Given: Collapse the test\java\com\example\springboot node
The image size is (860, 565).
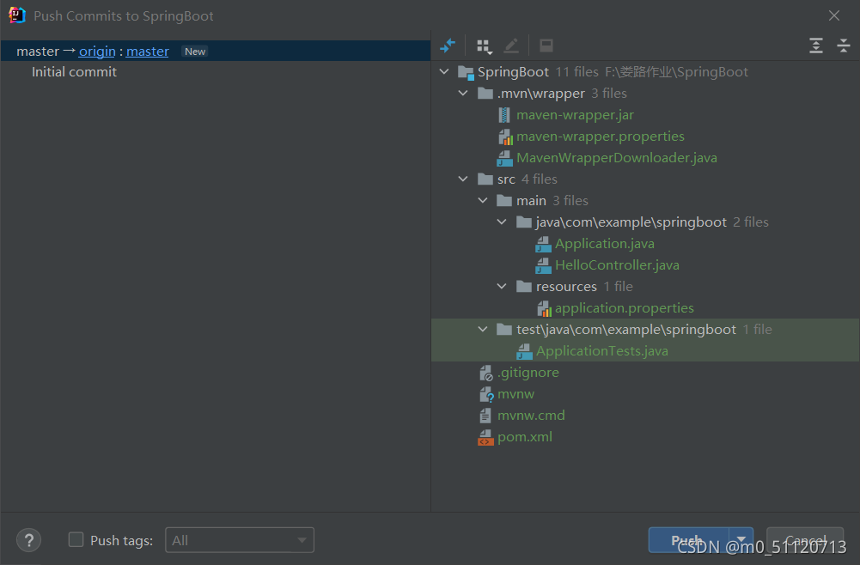Looking at the screenshot, I should pos(483,330).
